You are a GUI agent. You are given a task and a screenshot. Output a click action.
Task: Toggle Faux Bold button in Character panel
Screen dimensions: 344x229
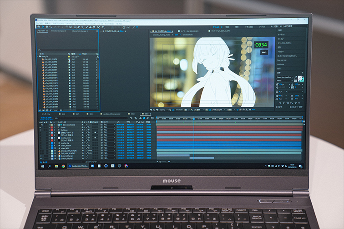tap(280, 104)
